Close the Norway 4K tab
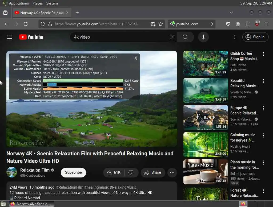The width and height of the screenshot is (273, 207). pyautogui.click(x=67, y=13)
